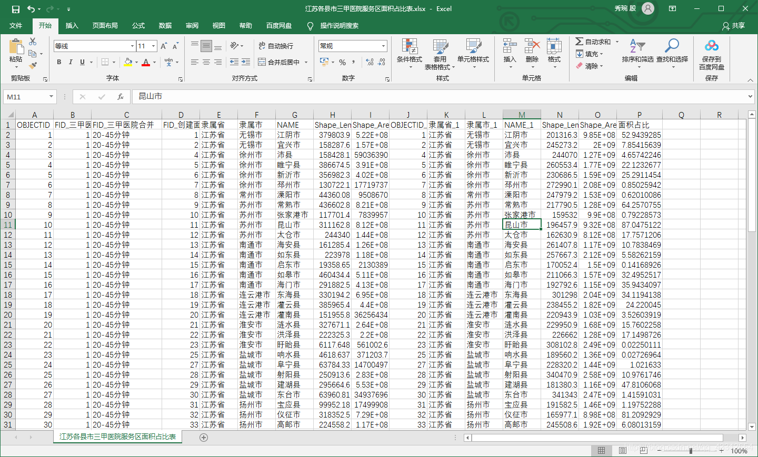This screenshot has width=758, height=457.
Task: Open the font name dropdown
Action: click(x=132, y=46)
